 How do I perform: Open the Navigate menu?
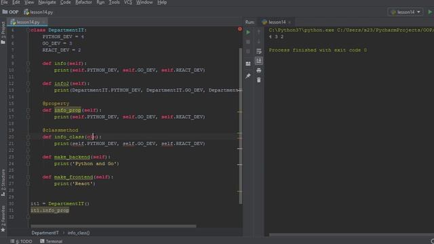(x=47, y=2)
